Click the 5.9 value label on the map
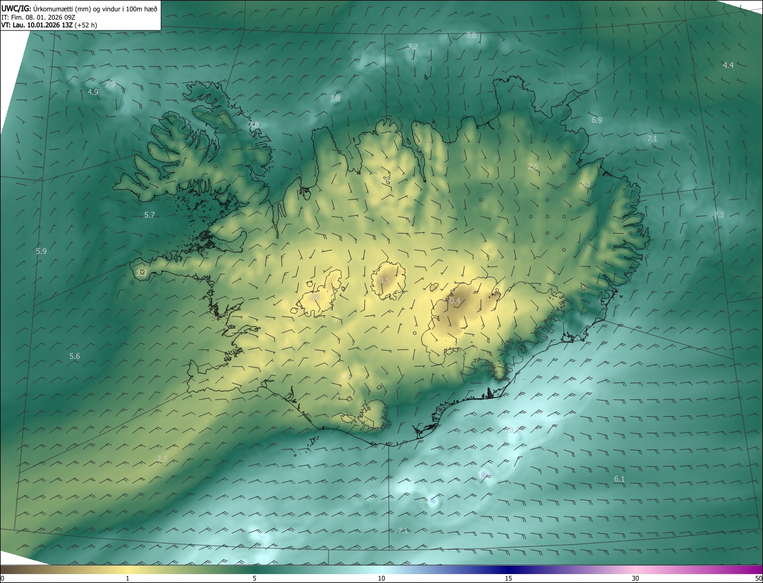 pyautogui.click(x=41, y=251)
